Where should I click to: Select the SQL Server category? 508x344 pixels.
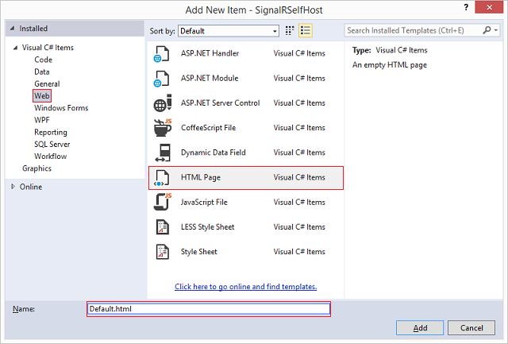click(x=52, y=145)
